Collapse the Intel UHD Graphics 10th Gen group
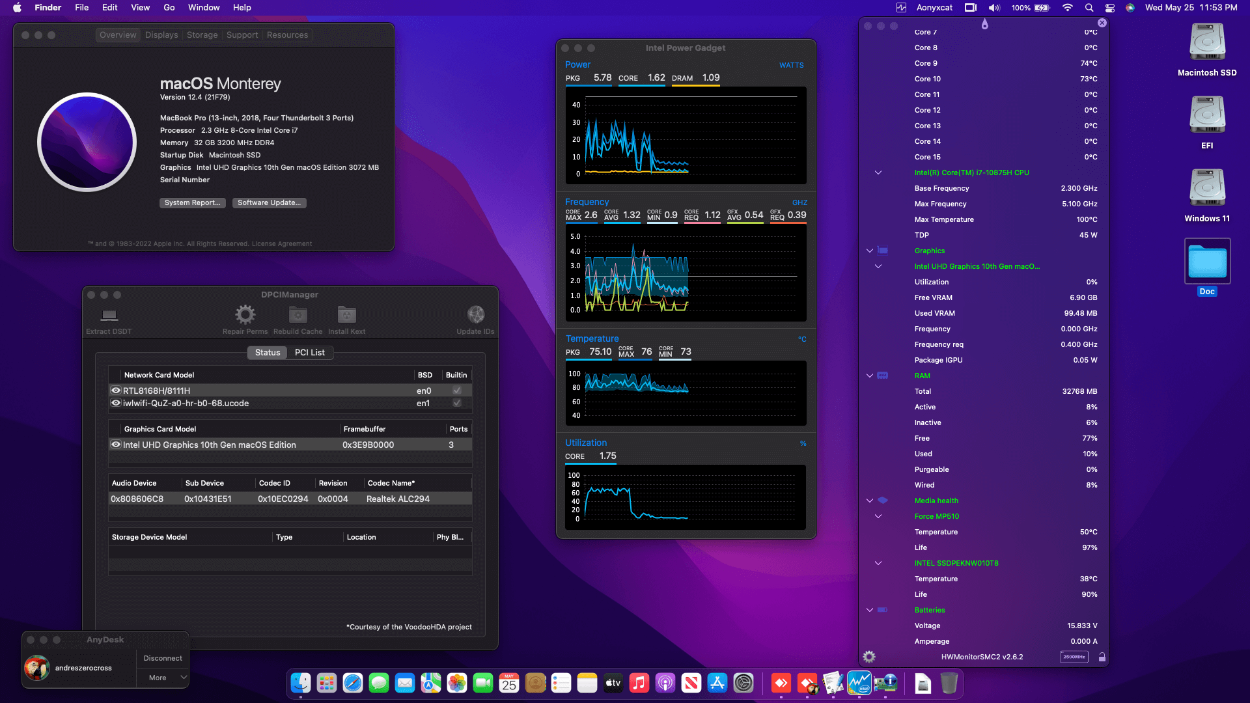 878,266
